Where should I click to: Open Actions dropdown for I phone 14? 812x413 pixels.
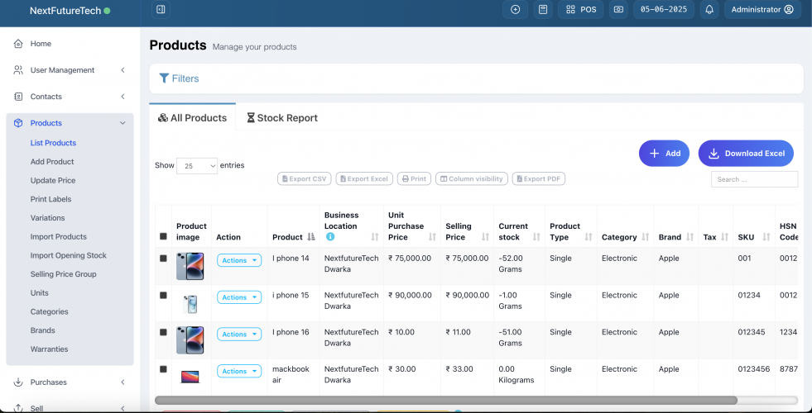[239, 260]
